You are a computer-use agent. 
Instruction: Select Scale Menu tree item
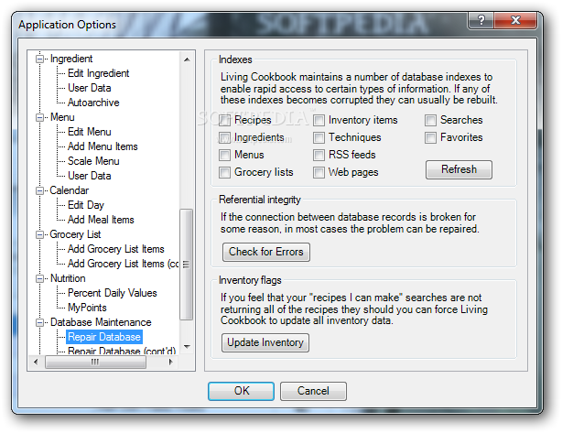pos(93,161)
